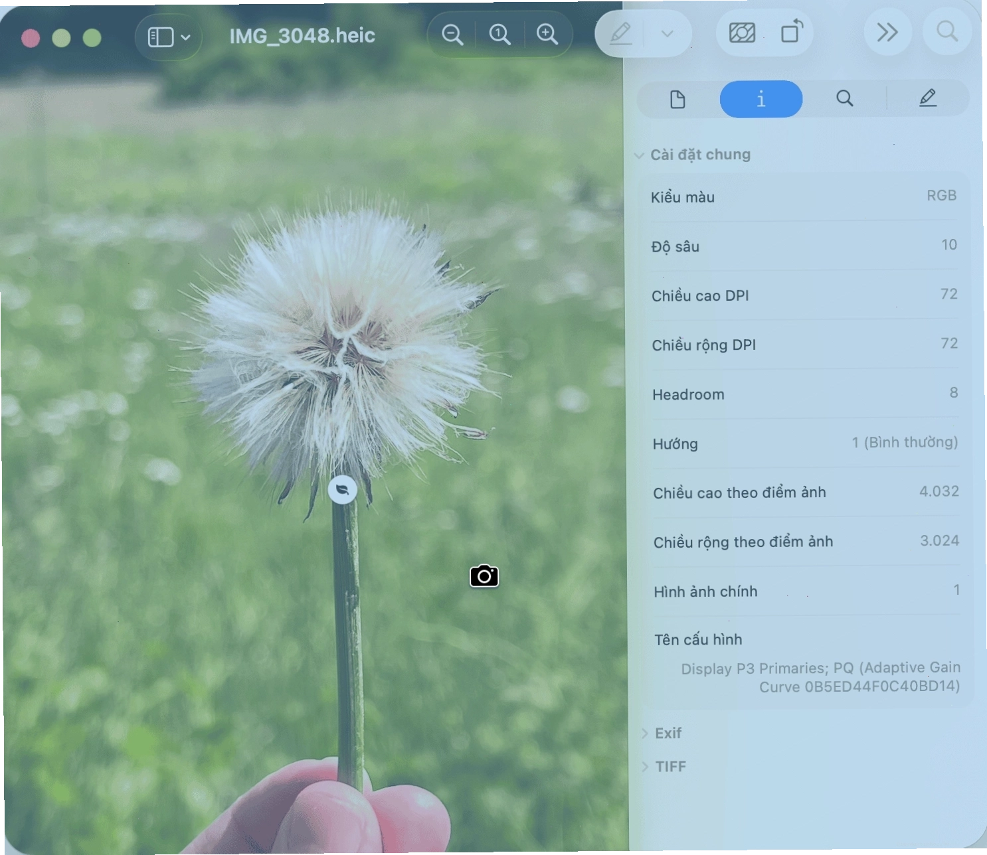Open the toolbar search icon

(946, 31)
